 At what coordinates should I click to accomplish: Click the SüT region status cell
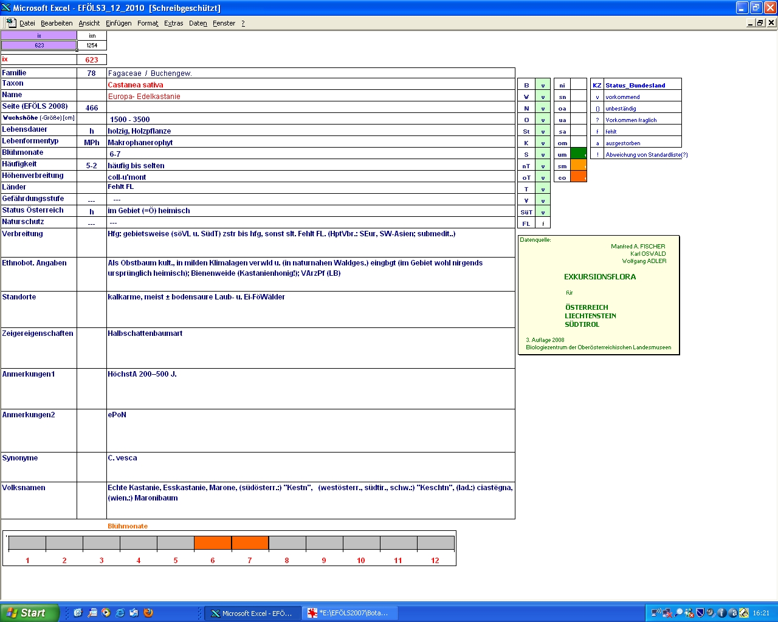pos(543,212)
